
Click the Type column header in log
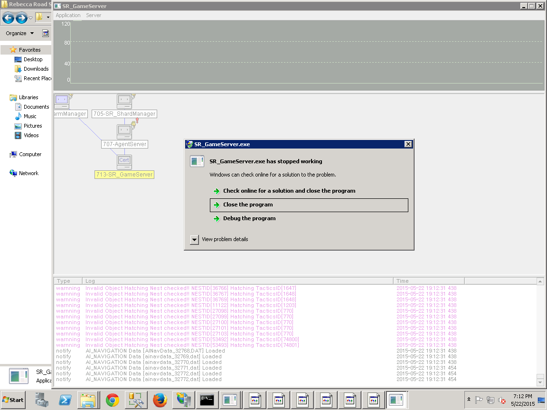coord(68,281)
